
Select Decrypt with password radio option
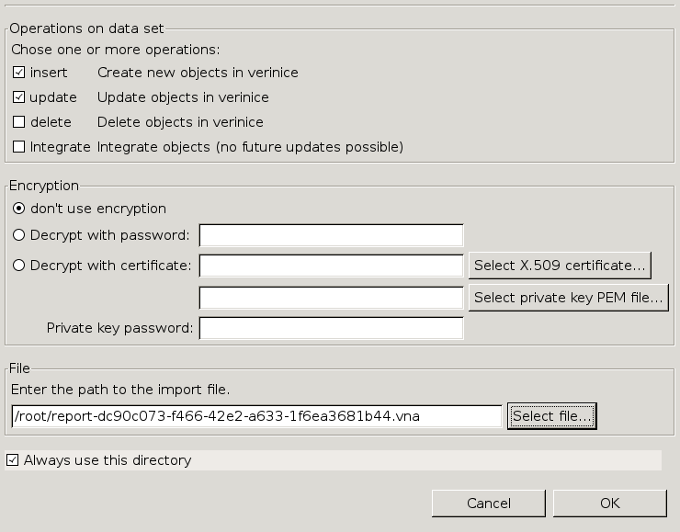click(x=19, y=235)
